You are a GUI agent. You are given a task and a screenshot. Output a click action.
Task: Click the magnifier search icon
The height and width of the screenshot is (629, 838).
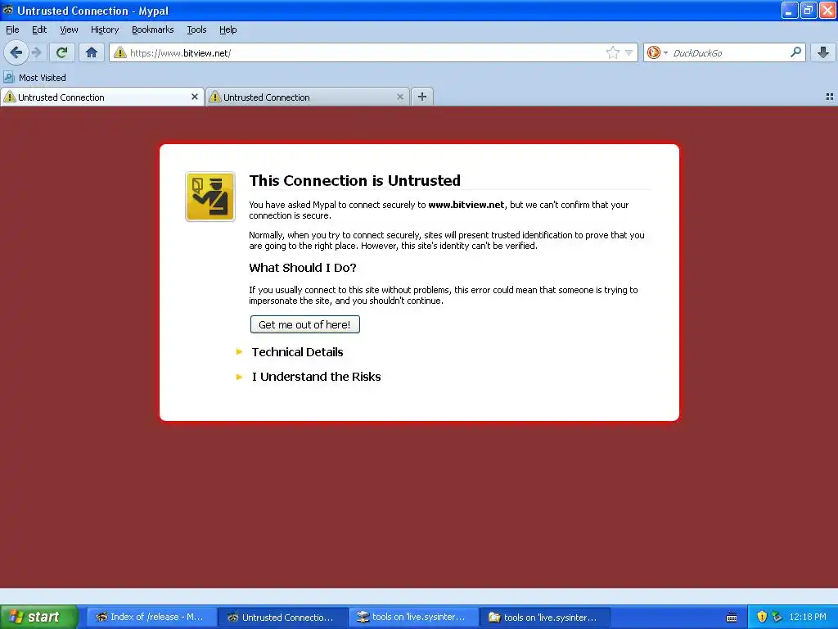[795, 52]
